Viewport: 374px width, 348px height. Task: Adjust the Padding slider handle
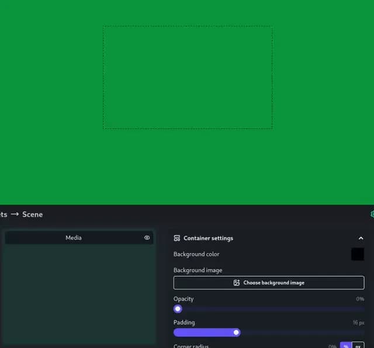[236, 332]
